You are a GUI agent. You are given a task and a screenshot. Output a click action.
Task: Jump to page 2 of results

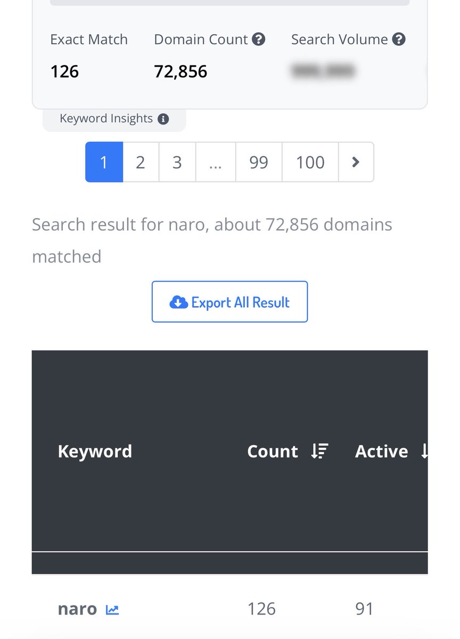(x=141, y=162)
